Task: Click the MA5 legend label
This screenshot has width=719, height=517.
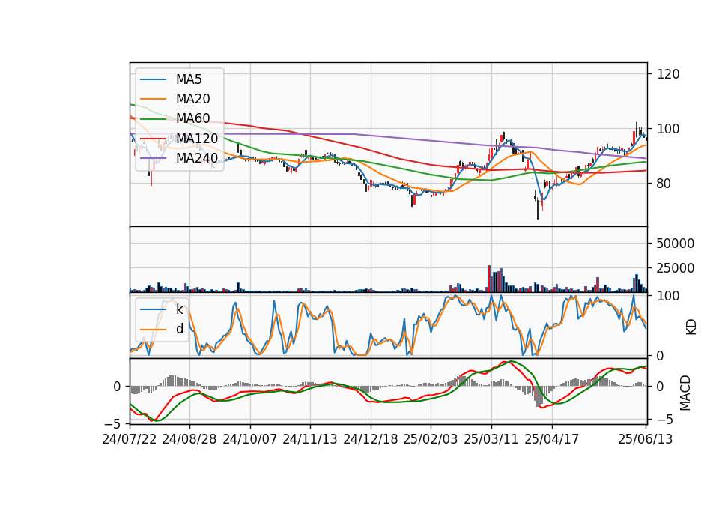Action: pos(189,79)
